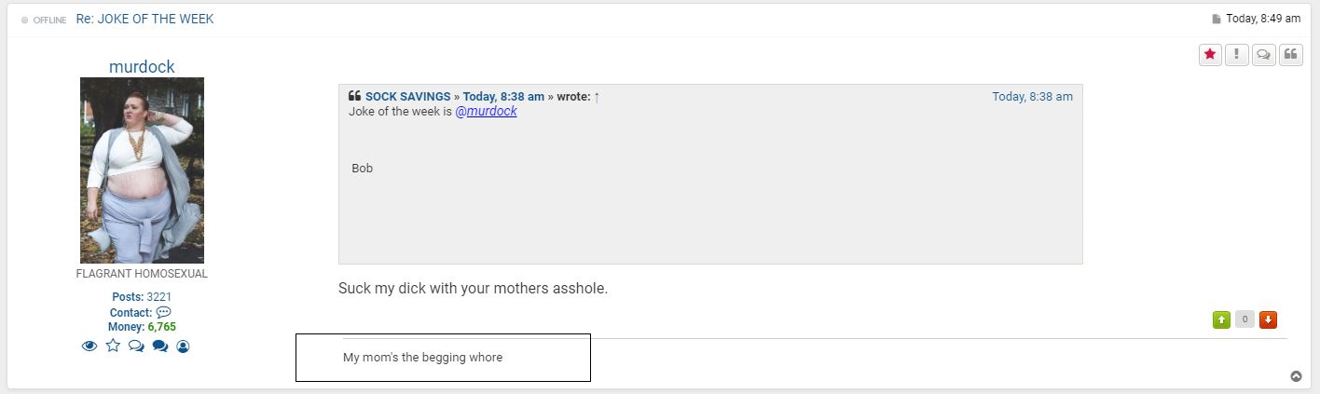Quote this post with the quotation mark icon
The image size is (1320, 394).
[x=1291, y=55]
